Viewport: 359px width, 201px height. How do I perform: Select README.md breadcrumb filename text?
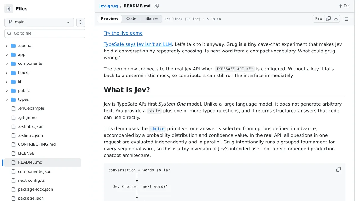pyautogui.click(x=137, y=6)
